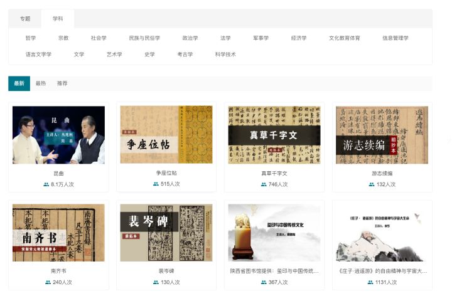The image size is (452, 296).
Task: Click viewers icon beside 8.1万人次
Action: point(46,184)
